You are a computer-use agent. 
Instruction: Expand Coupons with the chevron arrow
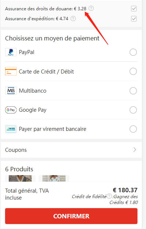coord(135,150)
